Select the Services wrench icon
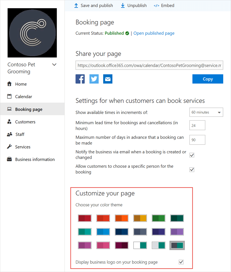The width and height of the screenshot is (231, 272). [9, 147]
